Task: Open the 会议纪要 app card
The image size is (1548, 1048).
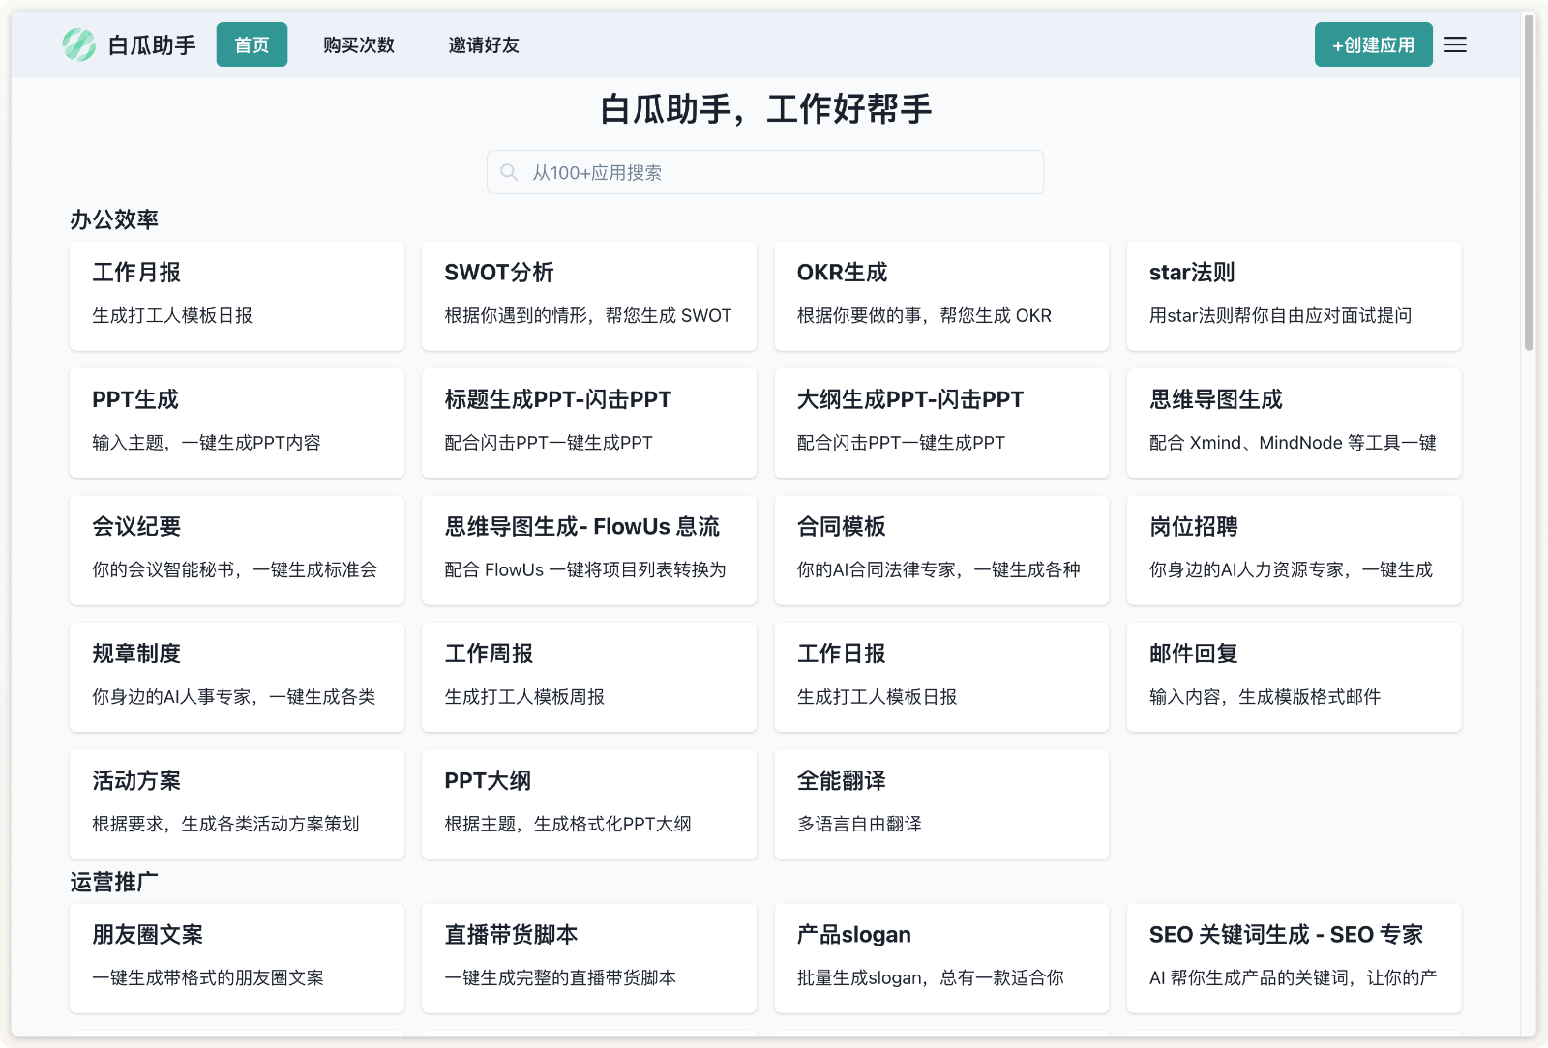Action: pyautogui.click(x=236, y=550)
